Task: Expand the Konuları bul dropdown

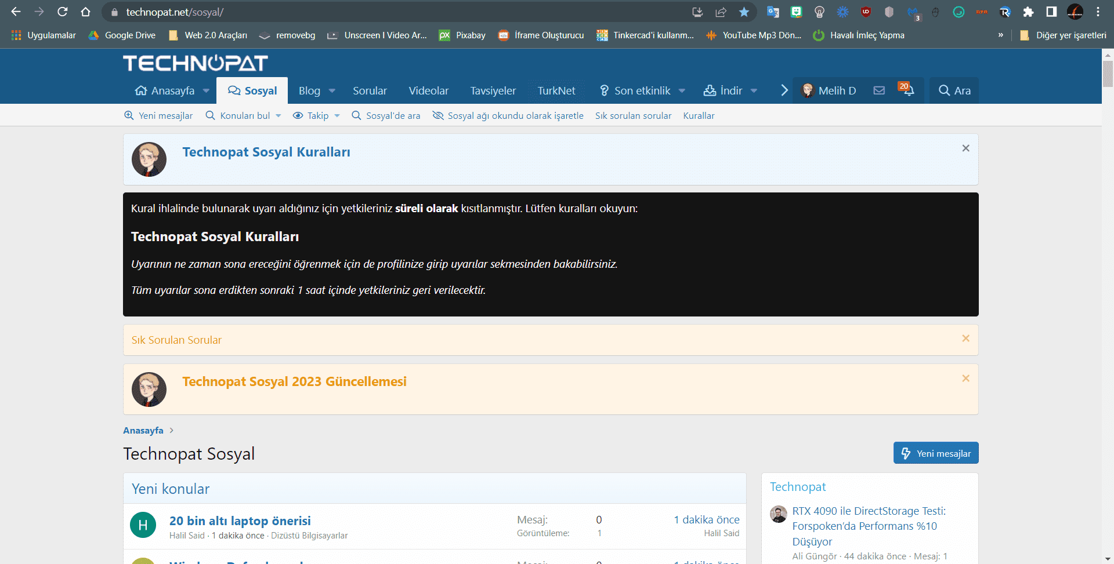Action: click(278, 116)
